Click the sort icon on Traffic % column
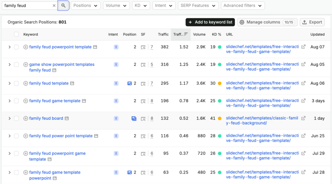This screenshot has height=184, width=332. tap(186, 34)
